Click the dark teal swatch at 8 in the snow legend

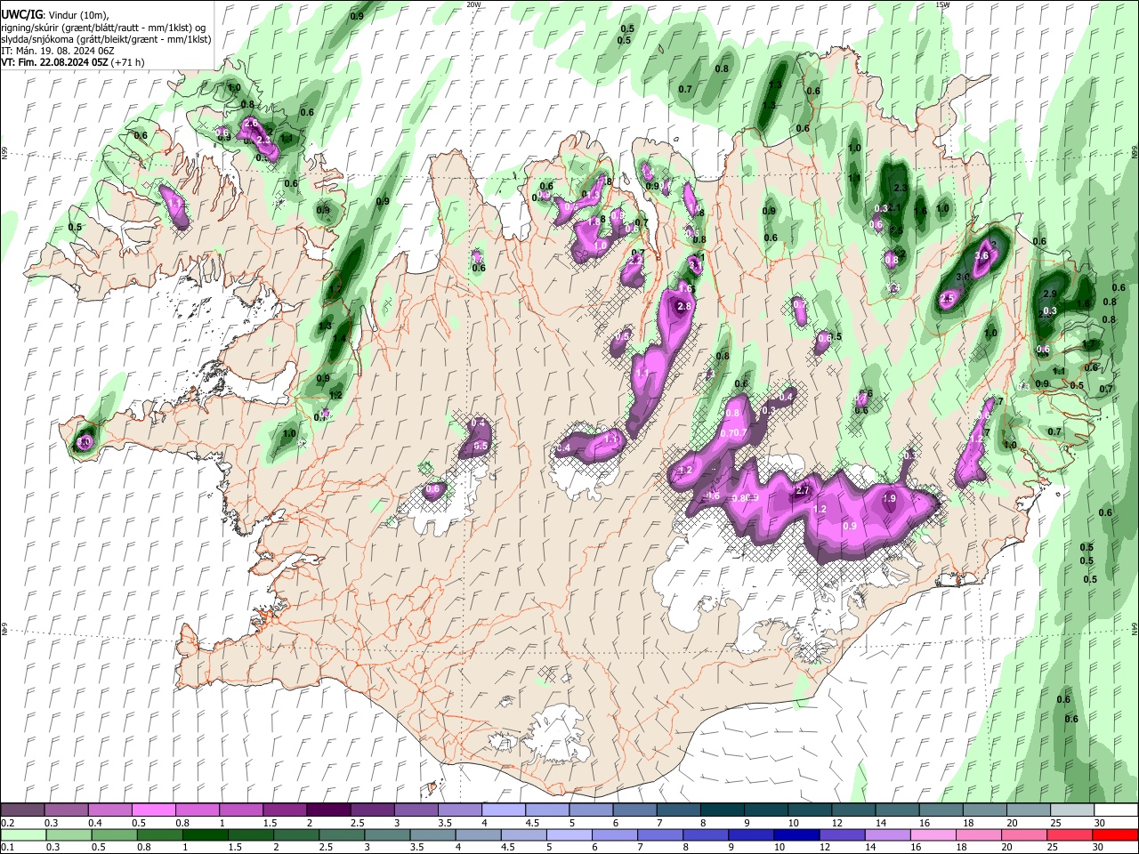pos(723,810)
